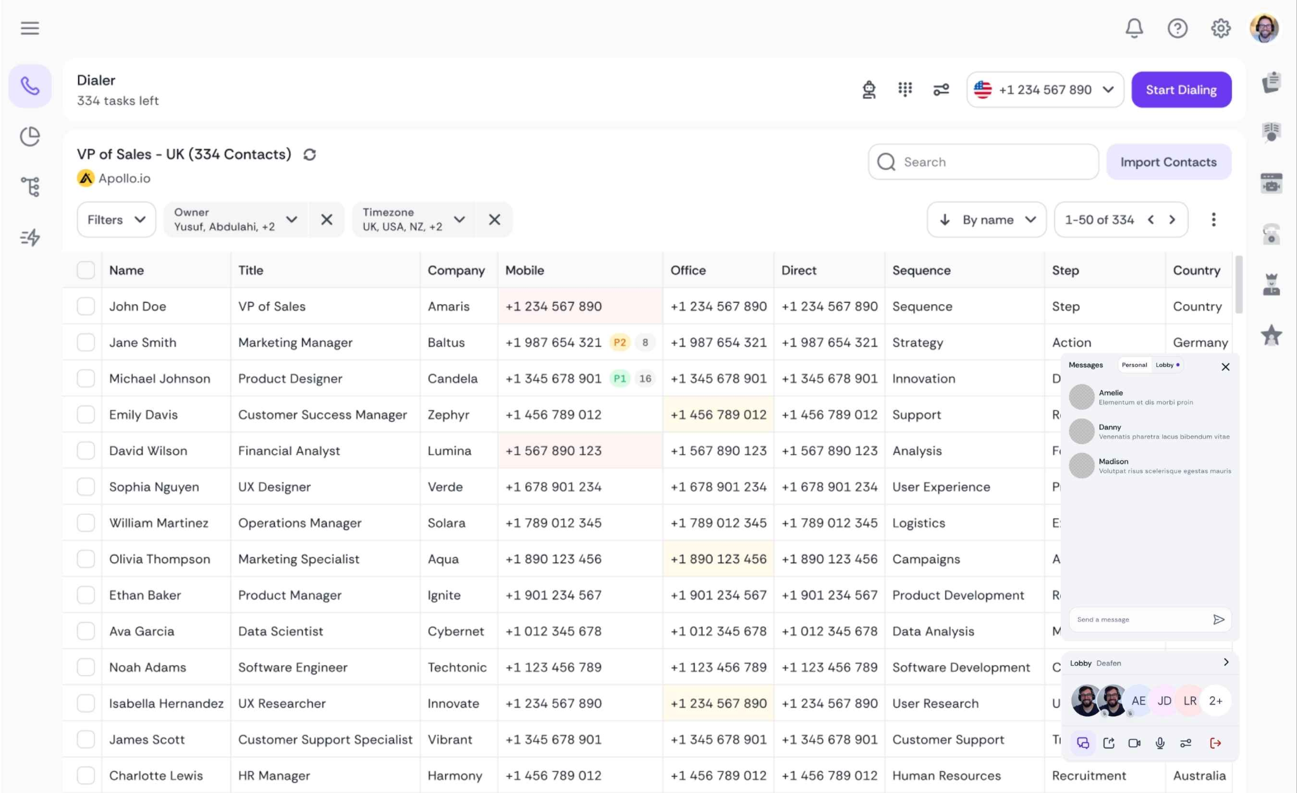1297x793 pixels.
Task: Open Amelie's conversation
Action: point(1149,397)
